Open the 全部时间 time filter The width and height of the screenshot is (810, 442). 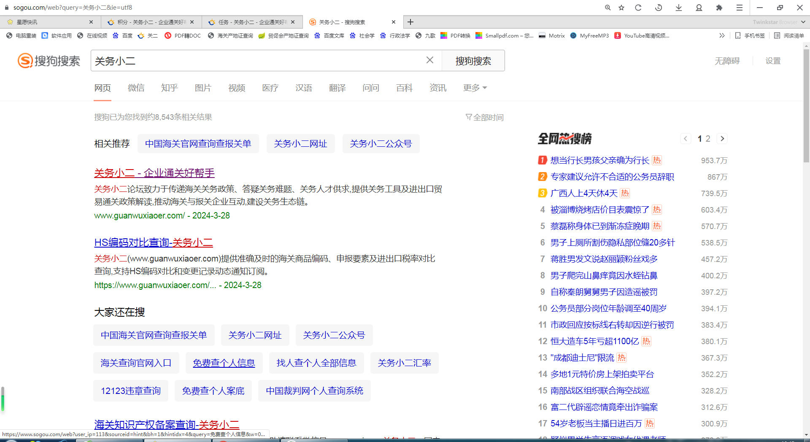click(485, 117)
